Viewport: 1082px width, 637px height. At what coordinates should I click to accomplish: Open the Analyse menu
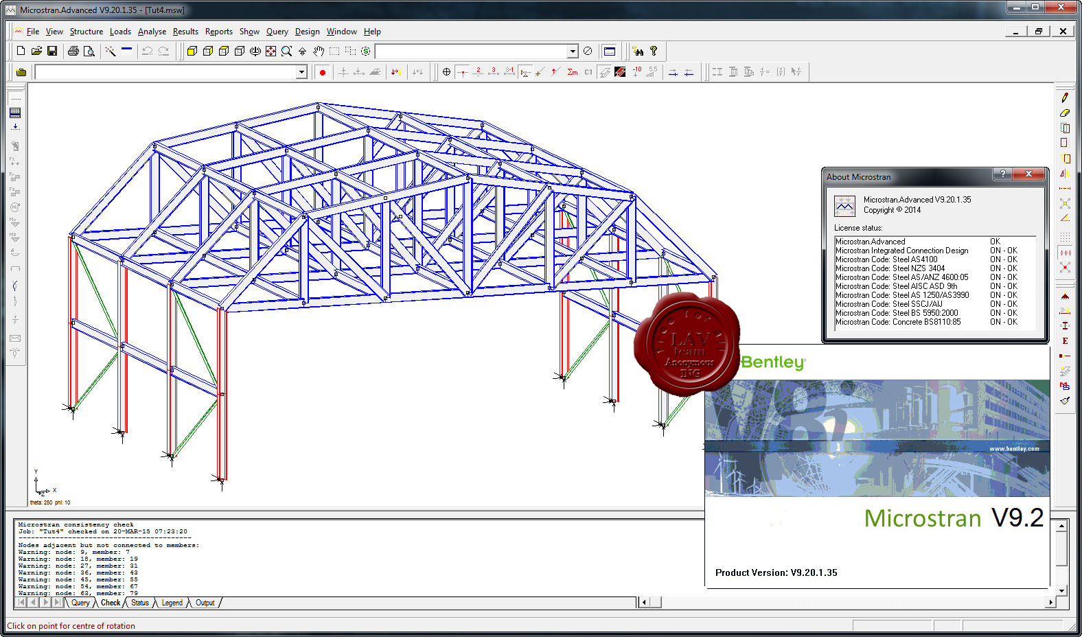click(x=152, y=32)
